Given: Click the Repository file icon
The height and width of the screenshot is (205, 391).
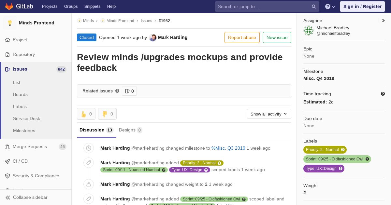Looking at the screenshot, I should (7, 54).
